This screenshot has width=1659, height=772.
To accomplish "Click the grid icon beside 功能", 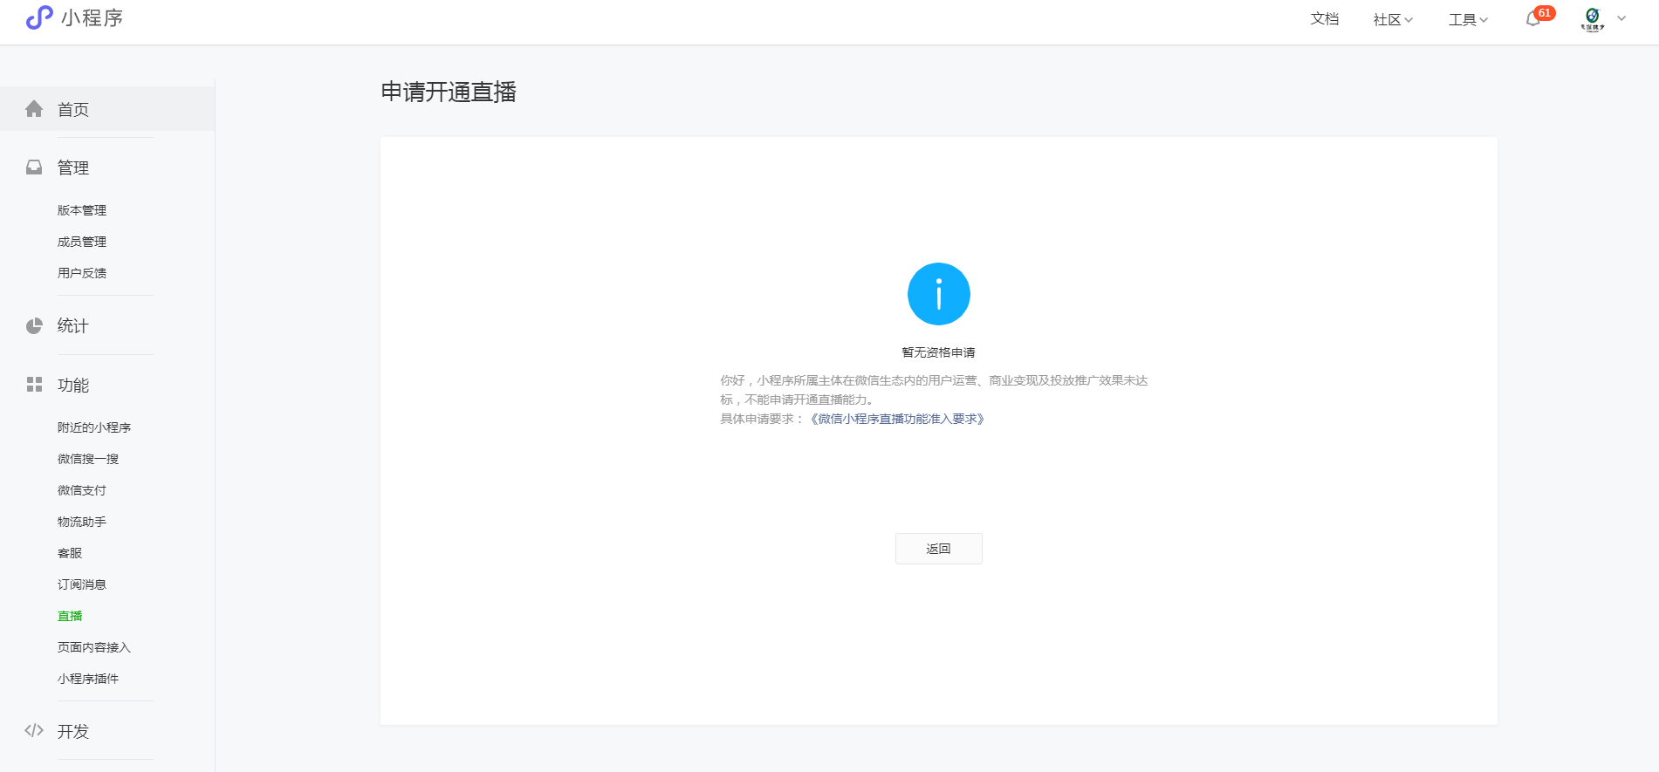I will (x=34, y=384).
